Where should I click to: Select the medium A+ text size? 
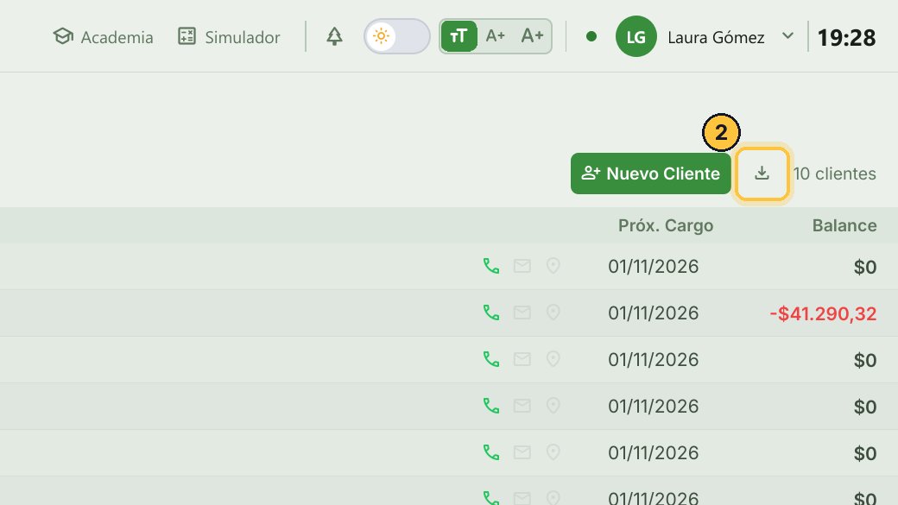coord(496,36)
